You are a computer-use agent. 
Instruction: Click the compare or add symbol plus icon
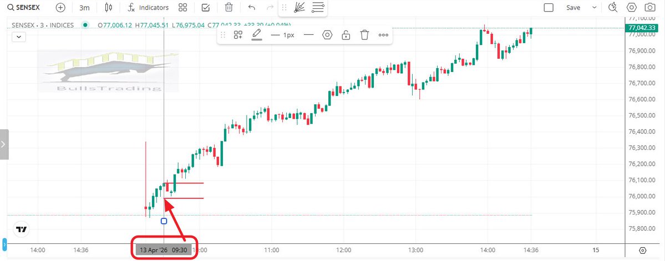[60, 7]
